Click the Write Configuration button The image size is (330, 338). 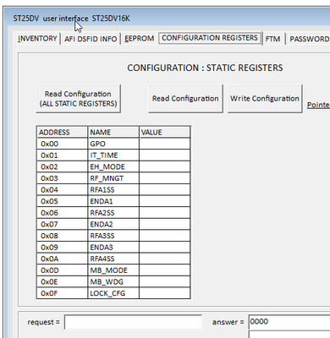[x=265, y=99]
